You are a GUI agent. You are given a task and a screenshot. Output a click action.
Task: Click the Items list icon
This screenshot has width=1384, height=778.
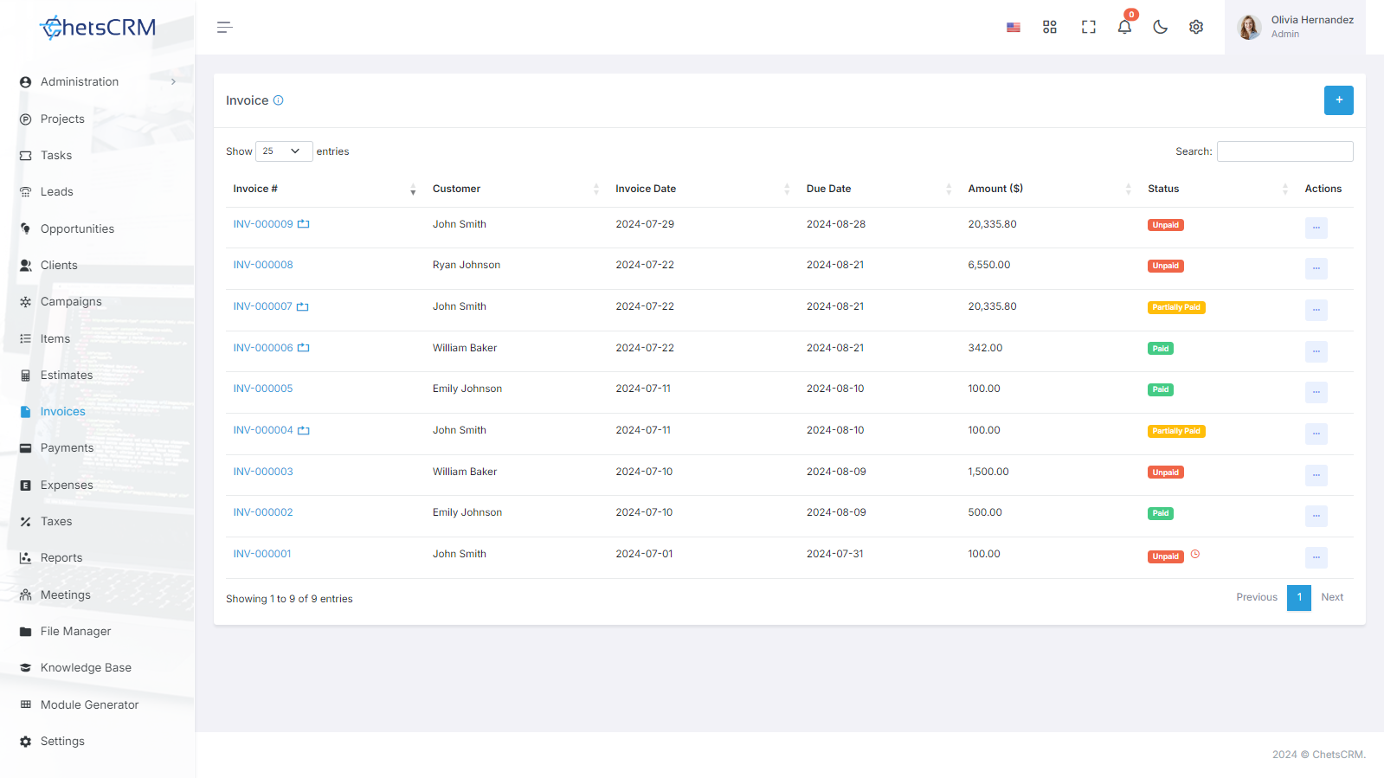pyautogui.click(x=26, y=339)
